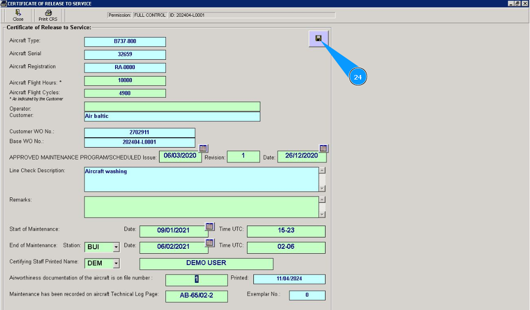The height and width of the screenshot is (310, 530).
Task: Click the Aircraft Flight Hours field
Action: point(125,80)
